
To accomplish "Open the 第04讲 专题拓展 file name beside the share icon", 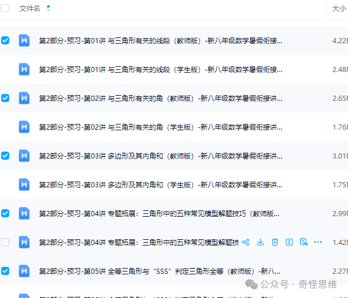I will point(139,242).
